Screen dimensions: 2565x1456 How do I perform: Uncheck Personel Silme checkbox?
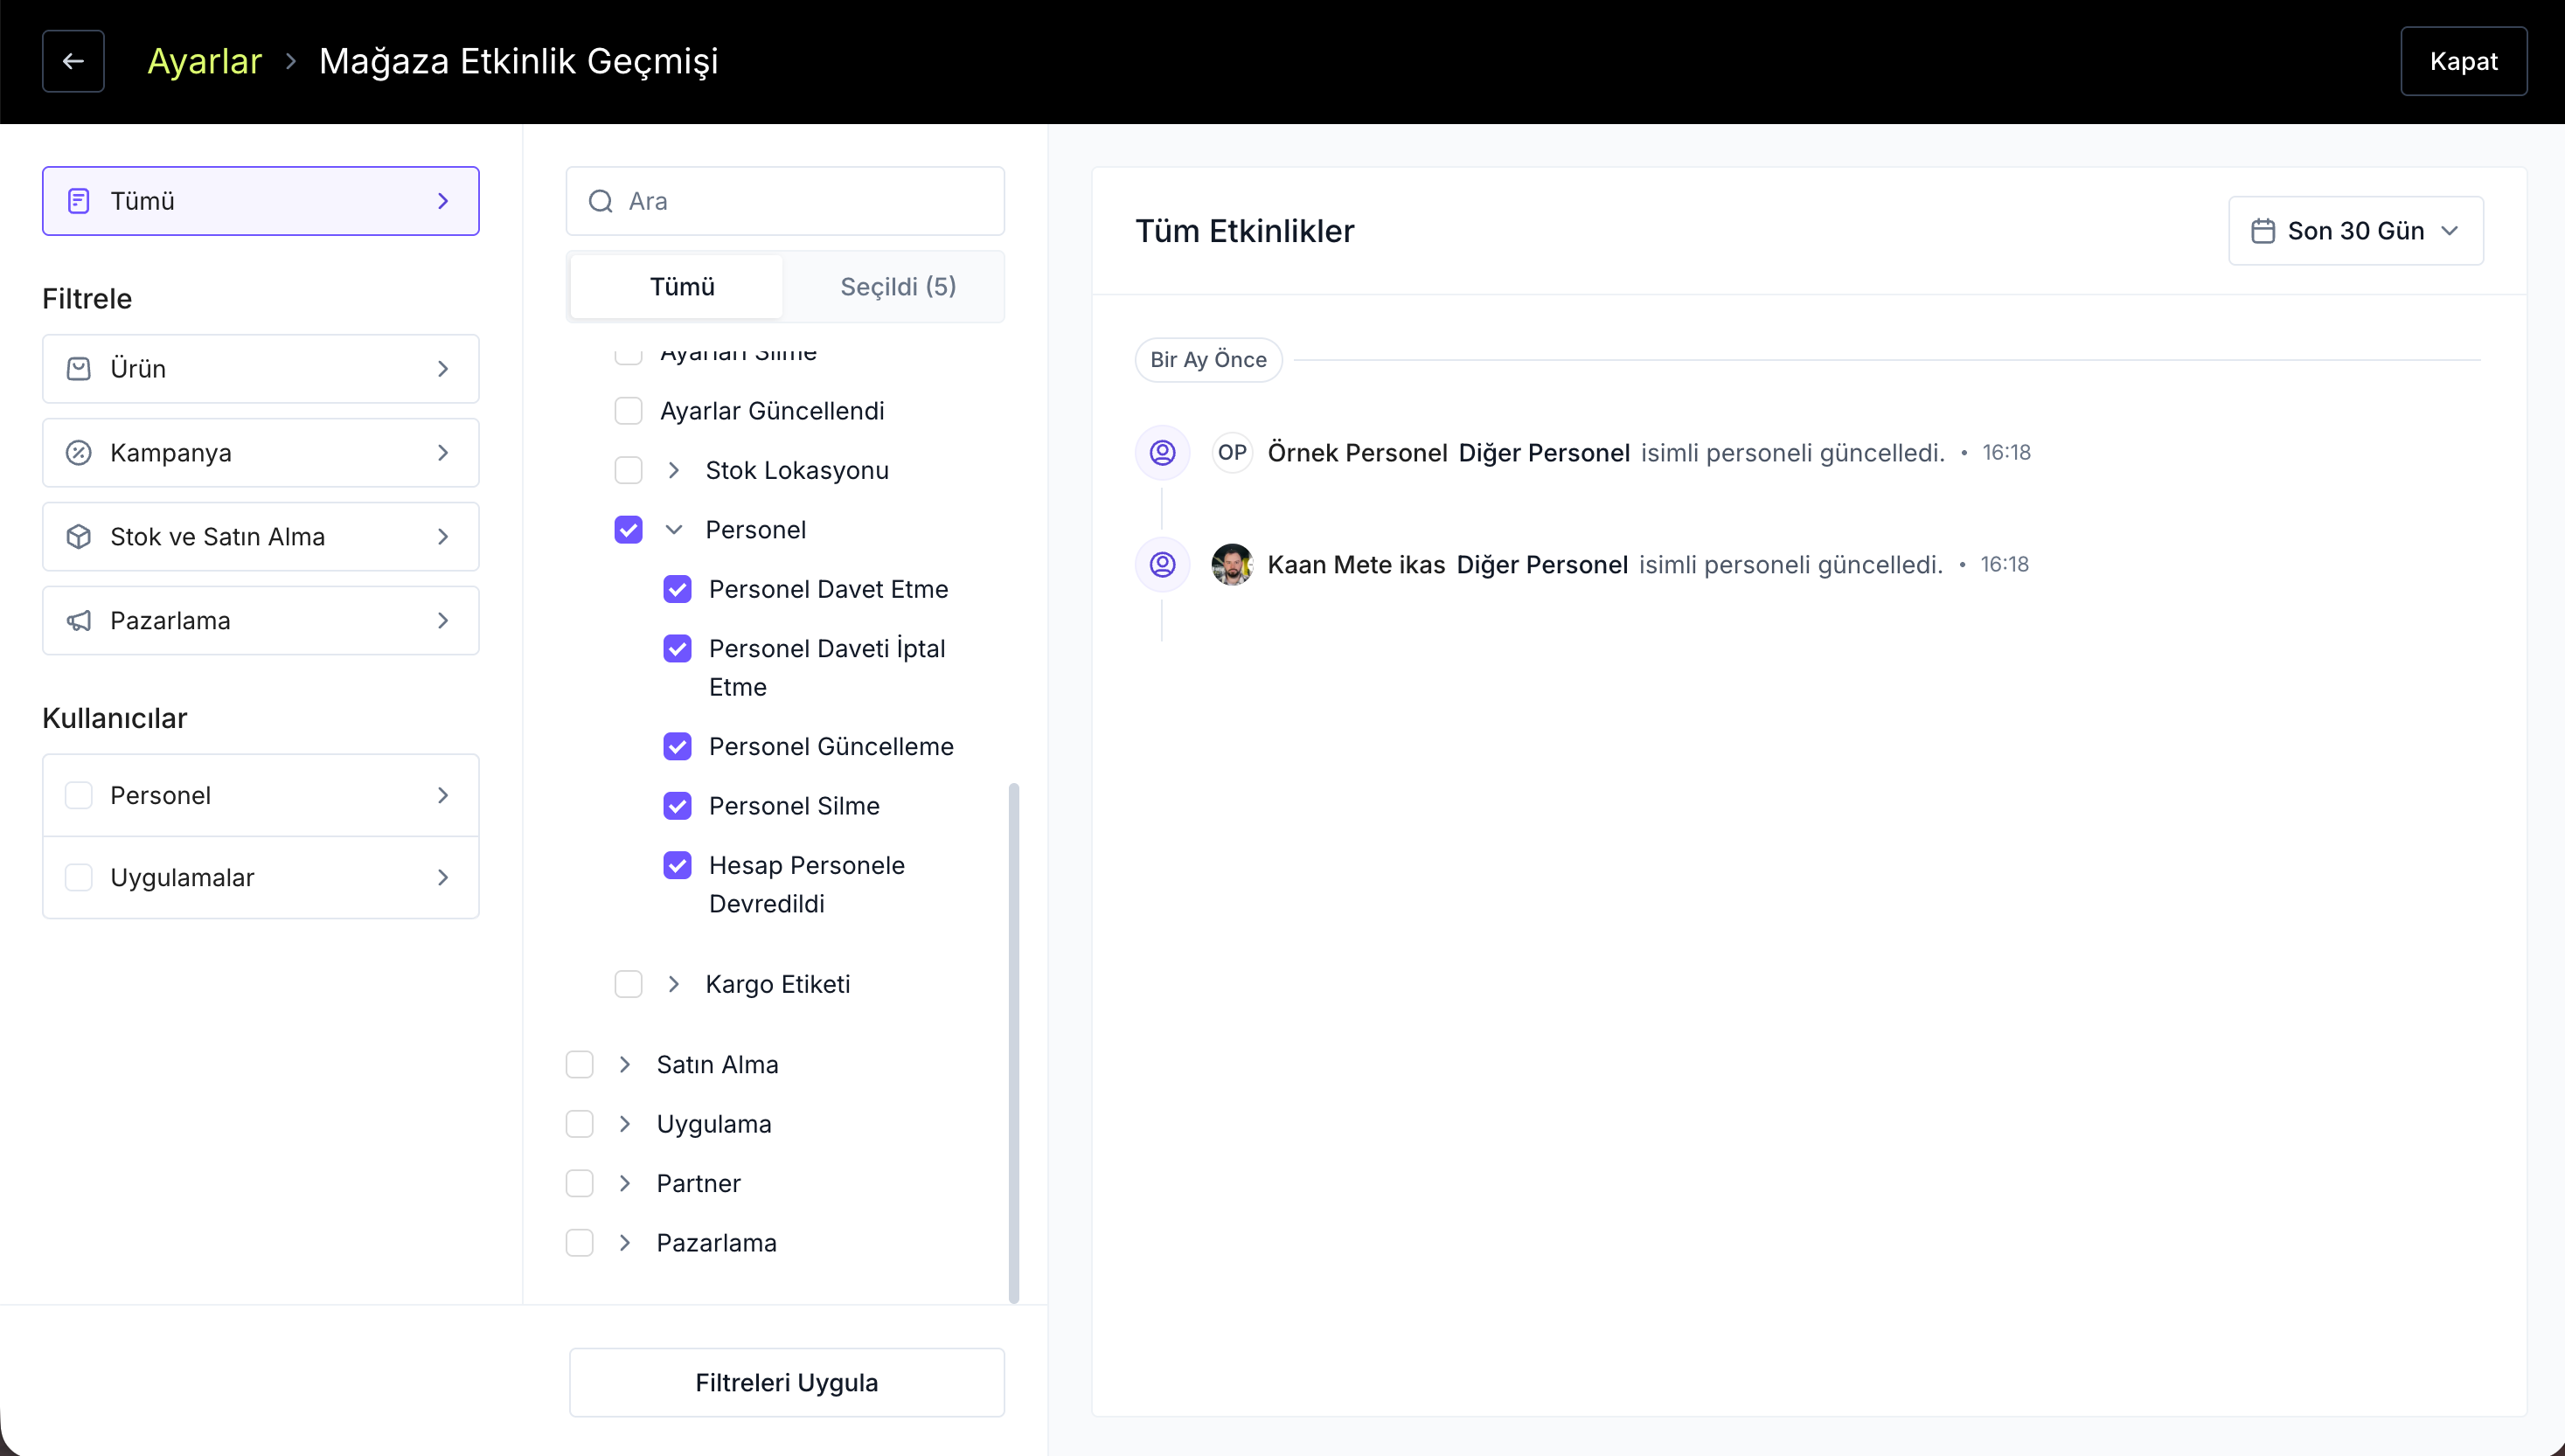click(677, 806)
